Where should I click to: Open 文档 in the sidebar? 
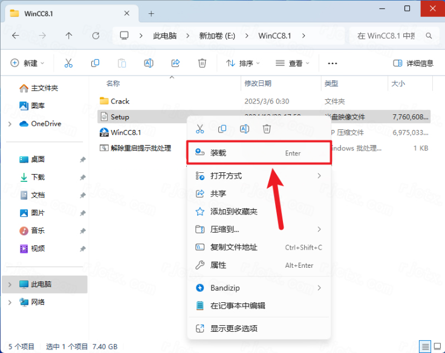pos(32,195)
